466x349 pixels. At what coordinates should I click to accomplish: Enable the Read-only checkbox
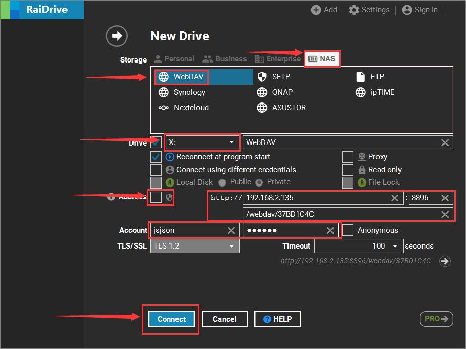tap(348, 170)
